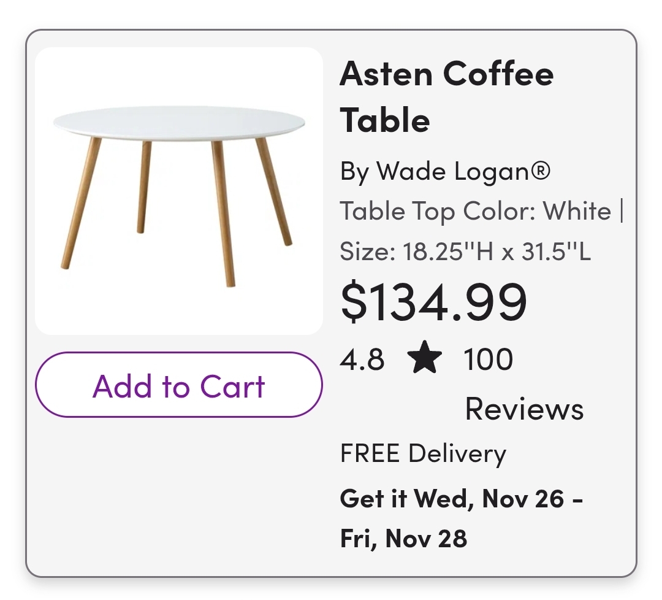Click the "Fri, Nov 28" delivery end date
Screen dimensions: 662x600
tap(403, 539)
